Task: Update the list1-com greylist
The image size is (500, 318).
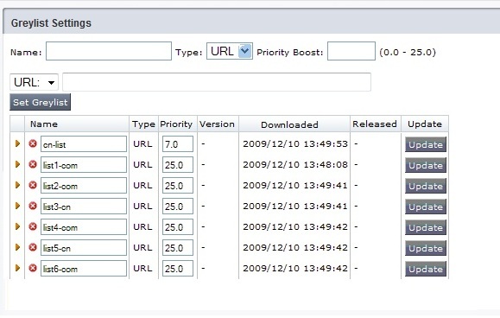Action: click(x=426, y=165)
